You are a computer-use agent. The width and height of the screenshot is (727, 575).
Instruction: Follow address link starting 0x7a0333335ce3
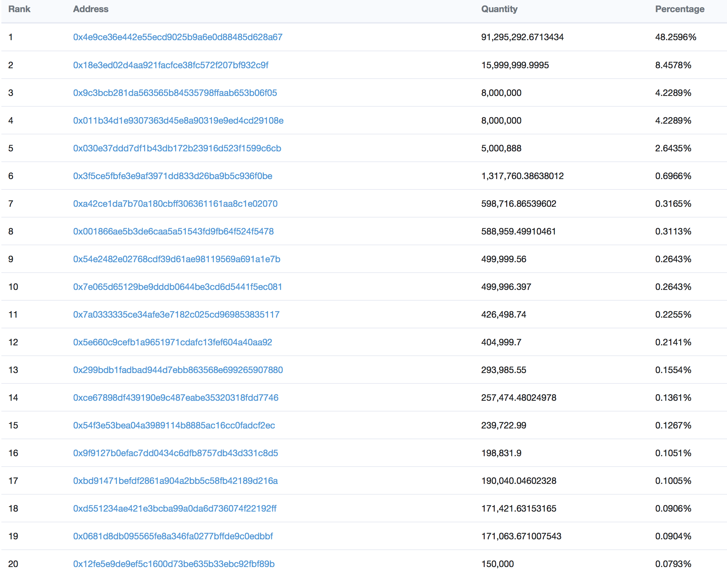[176, 315]
